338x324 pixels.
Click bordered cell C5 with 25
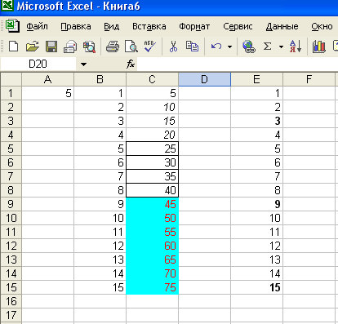152,149
